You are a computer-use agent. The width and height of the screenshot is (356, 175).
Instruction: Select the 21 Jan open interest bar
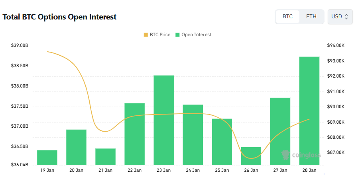pos(106,157)
